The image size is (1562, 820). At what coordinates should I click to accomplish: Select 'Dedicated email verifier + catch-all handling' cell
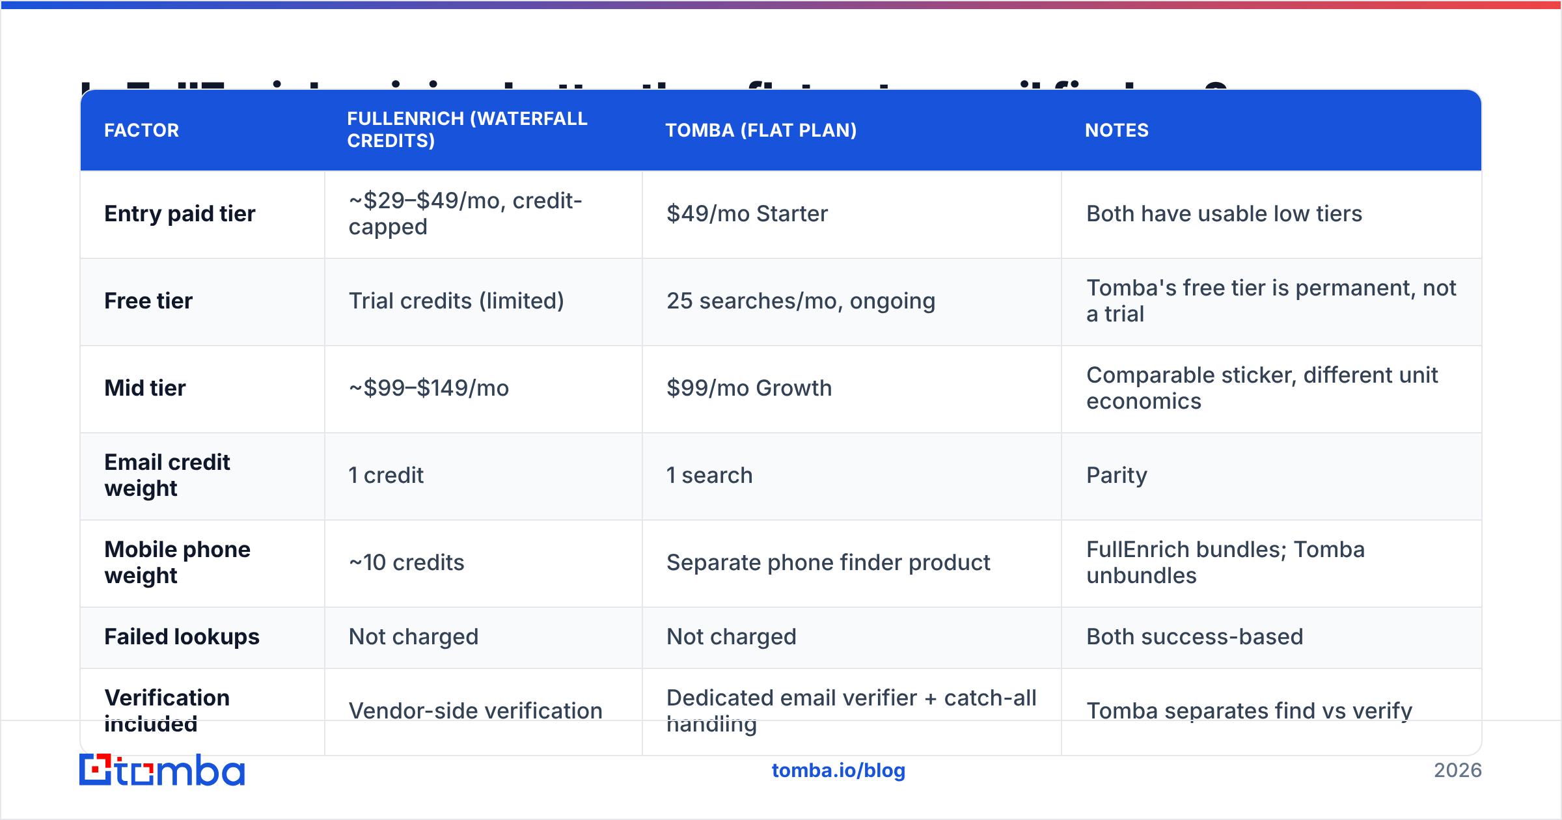coord(852,711)
